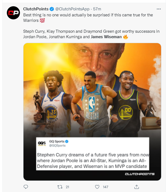Viewport: 166px width, 192px height.
Task: Click the @GQSports handle in the image
Action: tap(57, 145)
